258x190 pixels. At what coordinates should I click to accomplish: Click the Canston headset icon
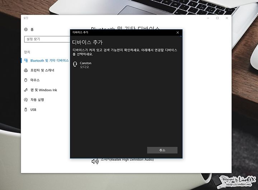click(75, 64)
